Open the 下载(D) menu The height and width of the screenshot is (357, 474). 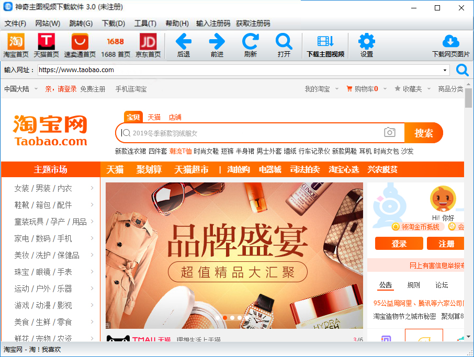[x=114, y=23]
